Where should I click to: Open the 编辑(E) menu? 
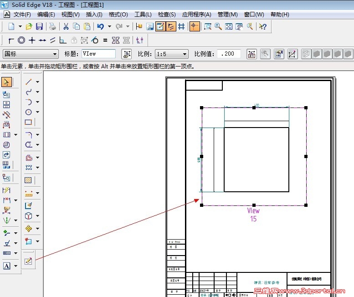[46, 15]
